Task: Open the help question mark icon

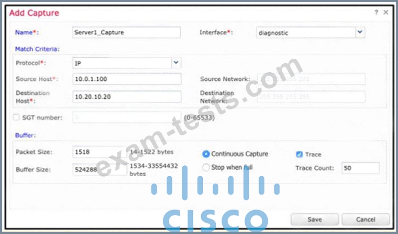Action: 376,12
